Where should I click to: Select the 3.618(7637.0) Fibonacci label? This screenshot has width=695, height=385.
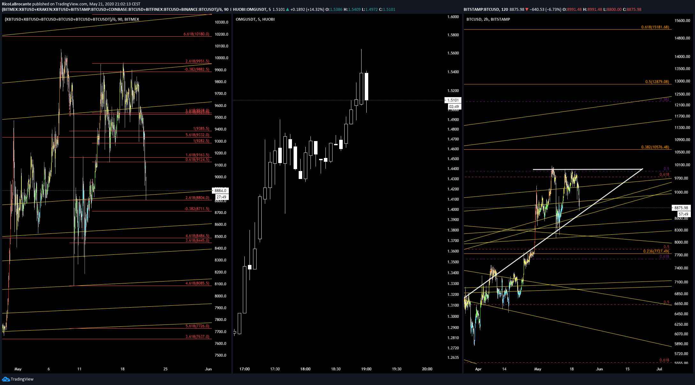(197, 337)
